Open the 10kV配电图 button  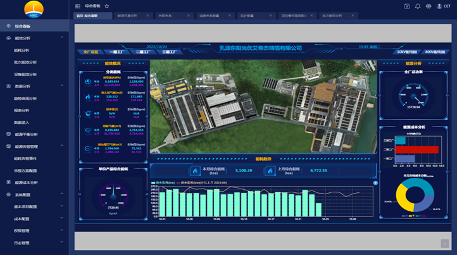(x=406, y=52)
